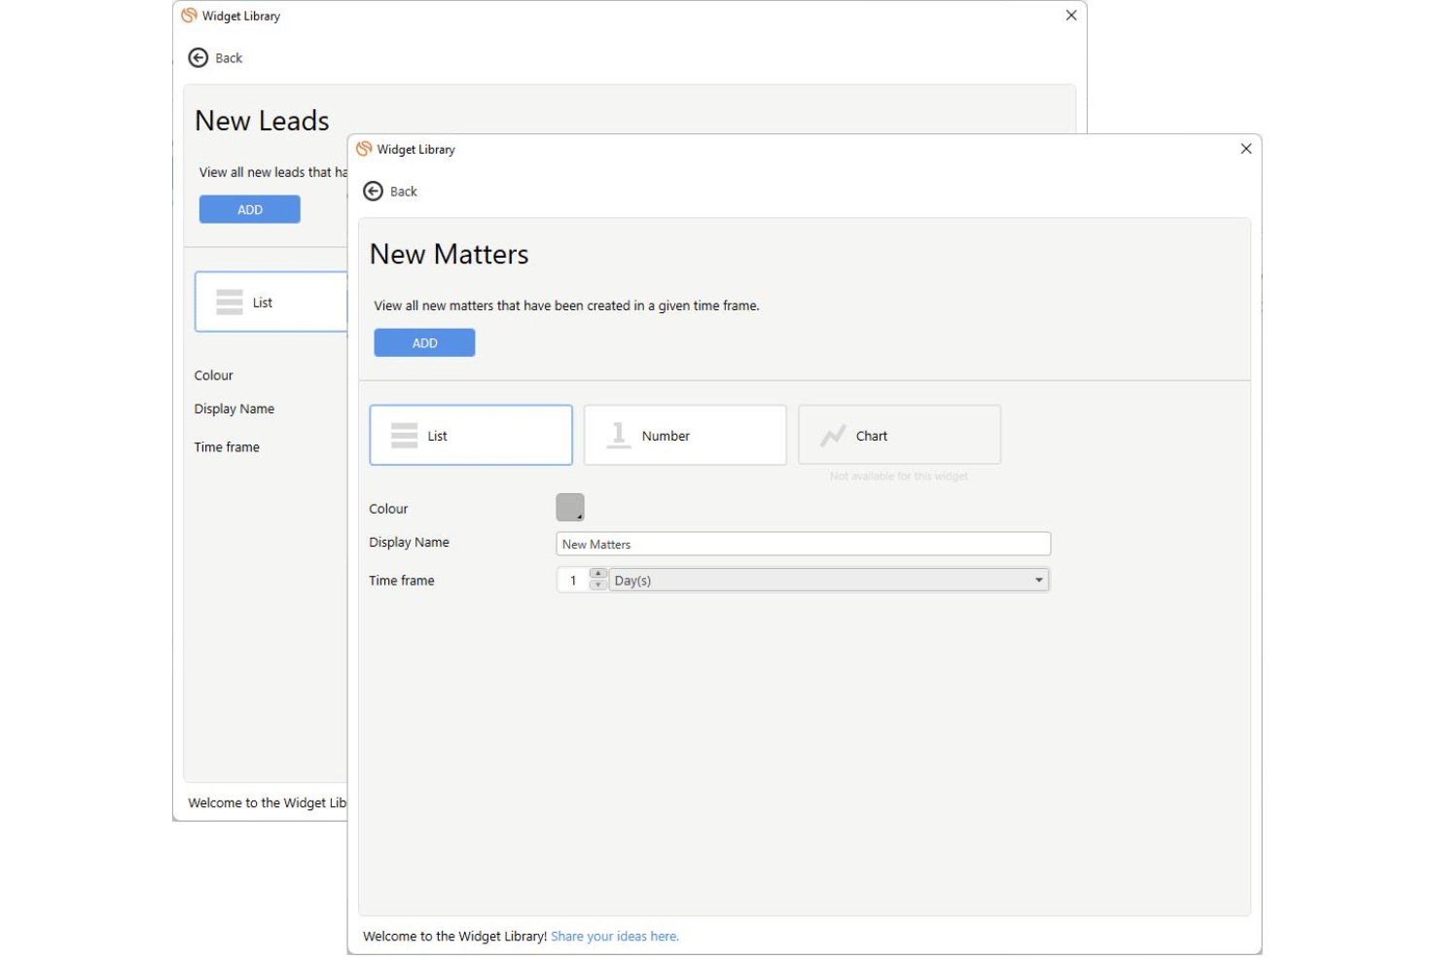Open the Share your ideas here link
The width and height of the screenshot is (1440, 960).
(x=615, y=937)
